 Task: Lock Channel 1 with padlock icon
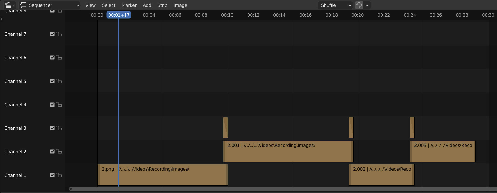[x=59, y=175]
